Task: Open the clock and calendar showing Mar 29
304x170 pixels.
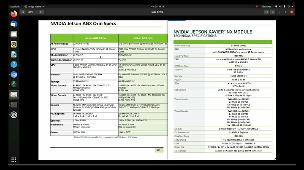Action: click(x=157, y=7)
